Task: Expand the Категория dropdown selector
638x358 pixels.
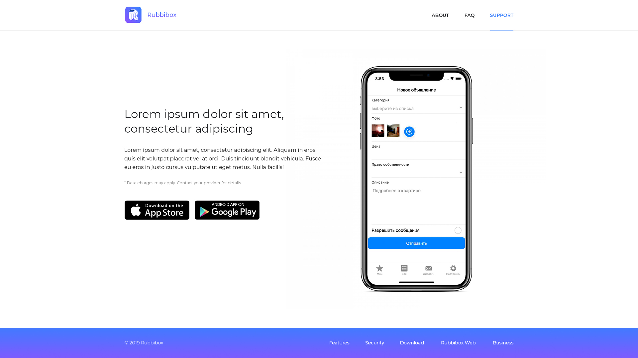Action: point(417,108)
